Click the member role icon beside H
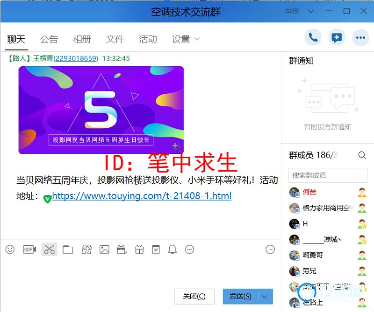 362,224
